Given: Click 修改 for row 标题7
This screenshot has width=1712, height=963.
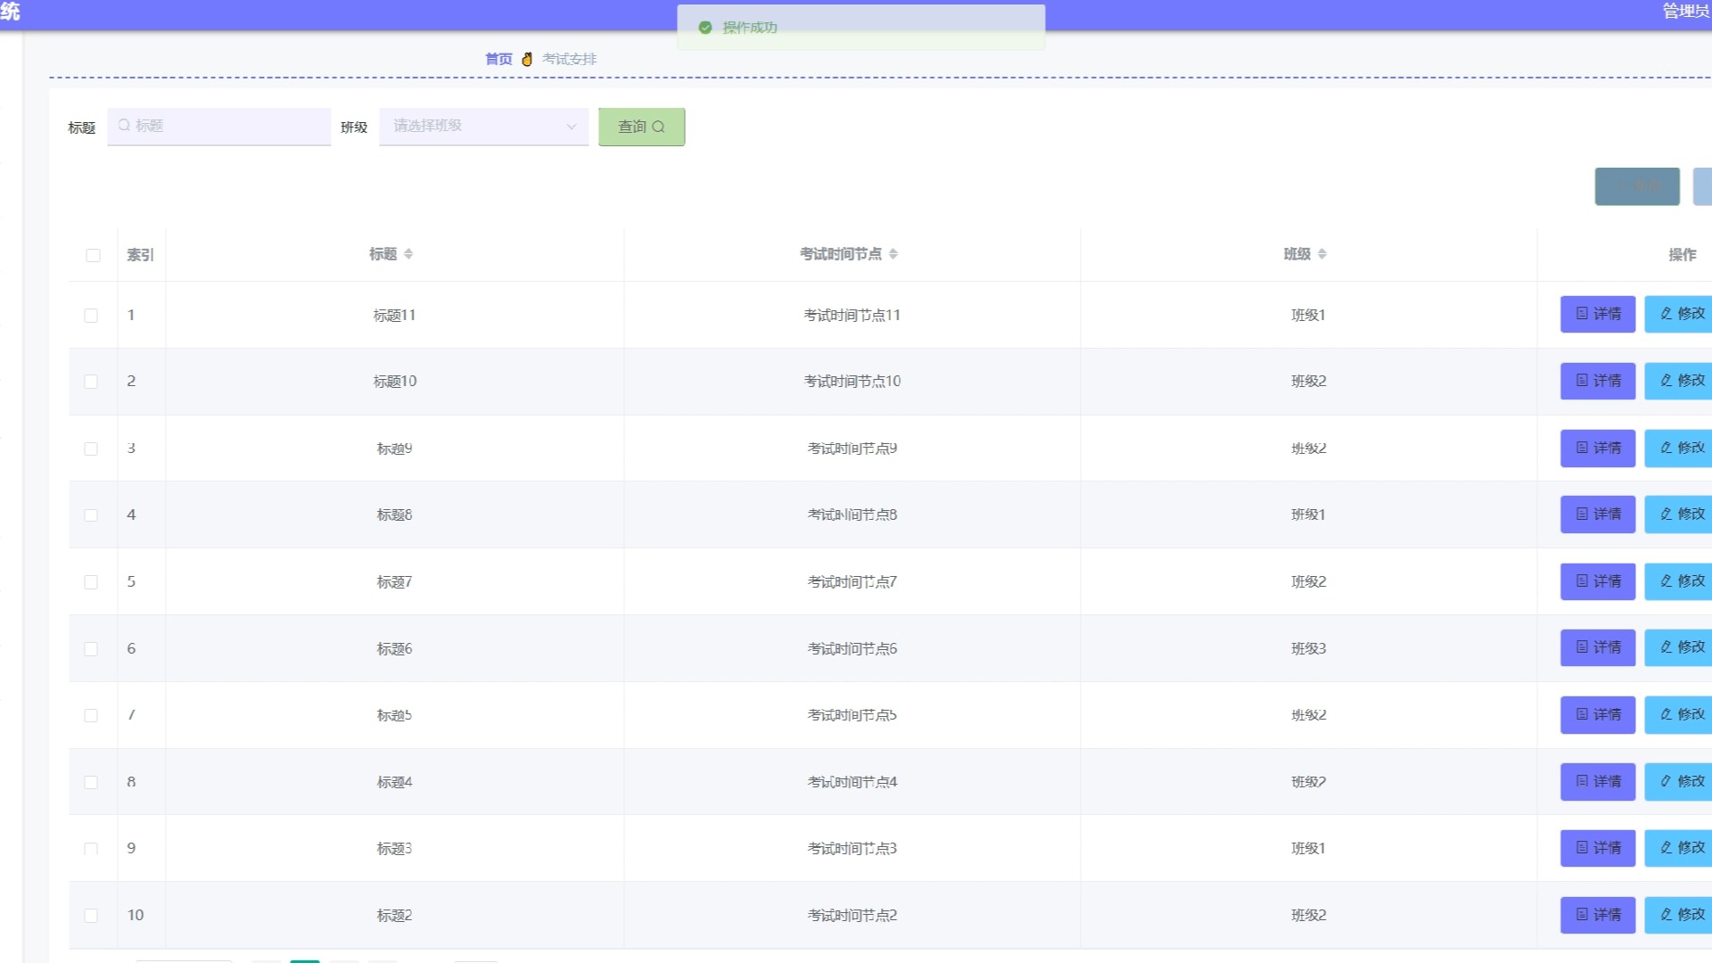Looking at the screenshot, I should pos(1679,581).
